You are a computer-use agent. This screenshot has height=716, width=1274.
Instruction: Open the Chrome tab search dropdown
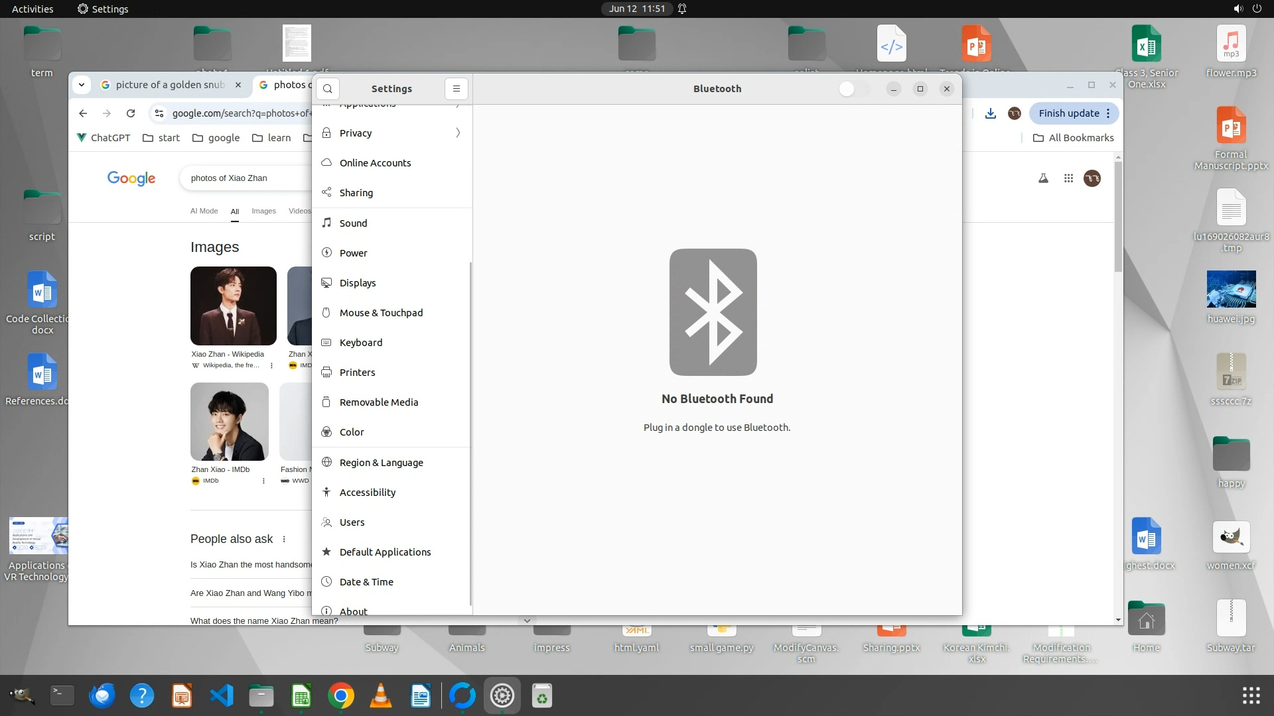81,85
